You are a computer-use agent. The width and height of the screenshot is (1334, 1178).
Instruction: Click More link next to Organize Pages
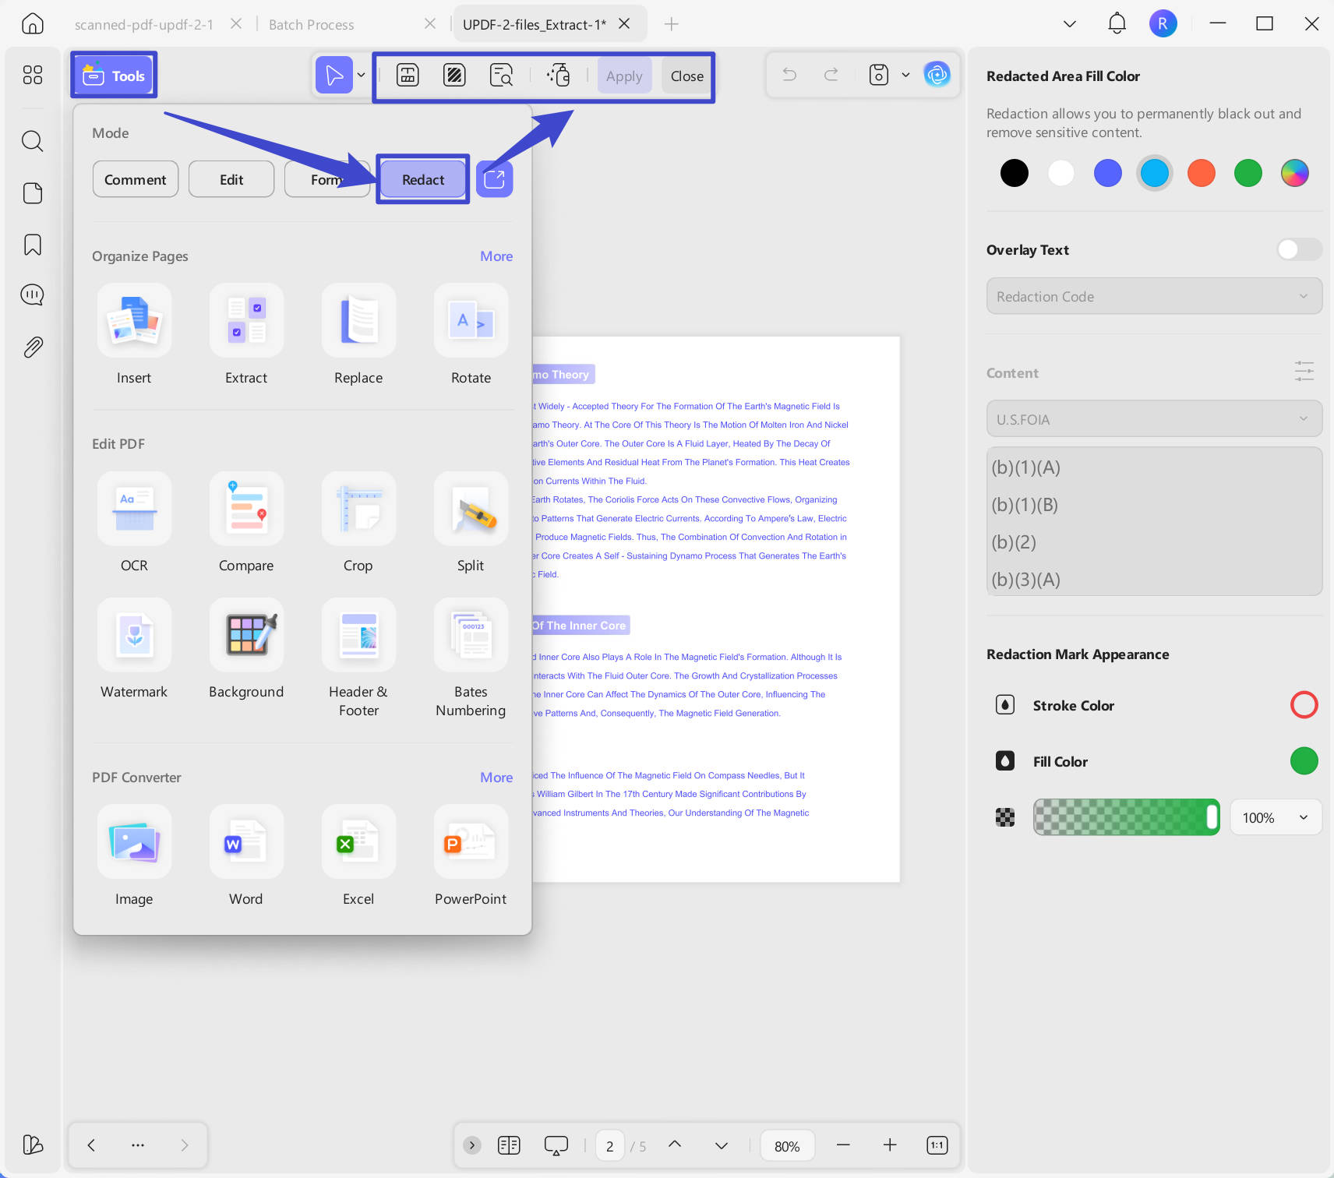point(496,256)
